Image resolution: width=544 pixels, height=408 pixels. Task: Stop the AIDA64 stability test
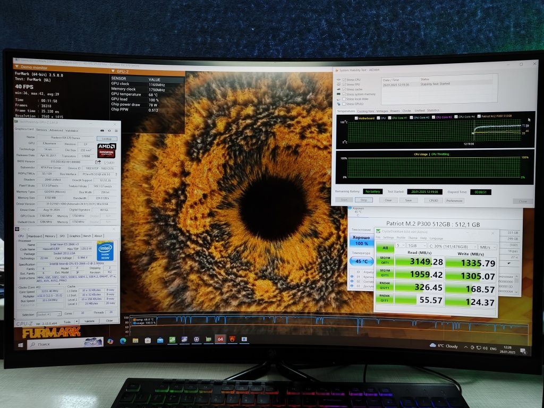coord(363,200)
